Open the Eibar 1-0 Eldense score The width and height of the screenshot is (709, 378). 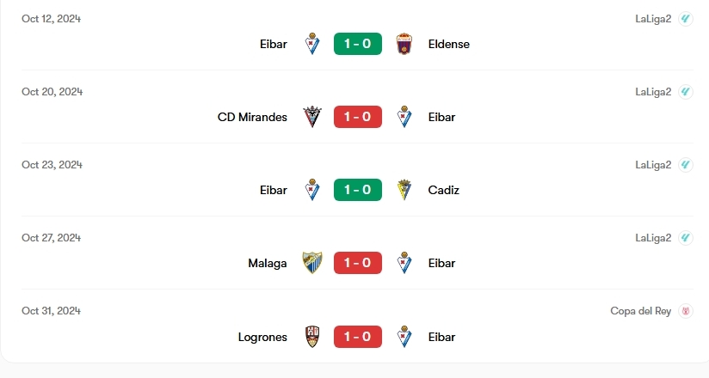click(358, 44)
